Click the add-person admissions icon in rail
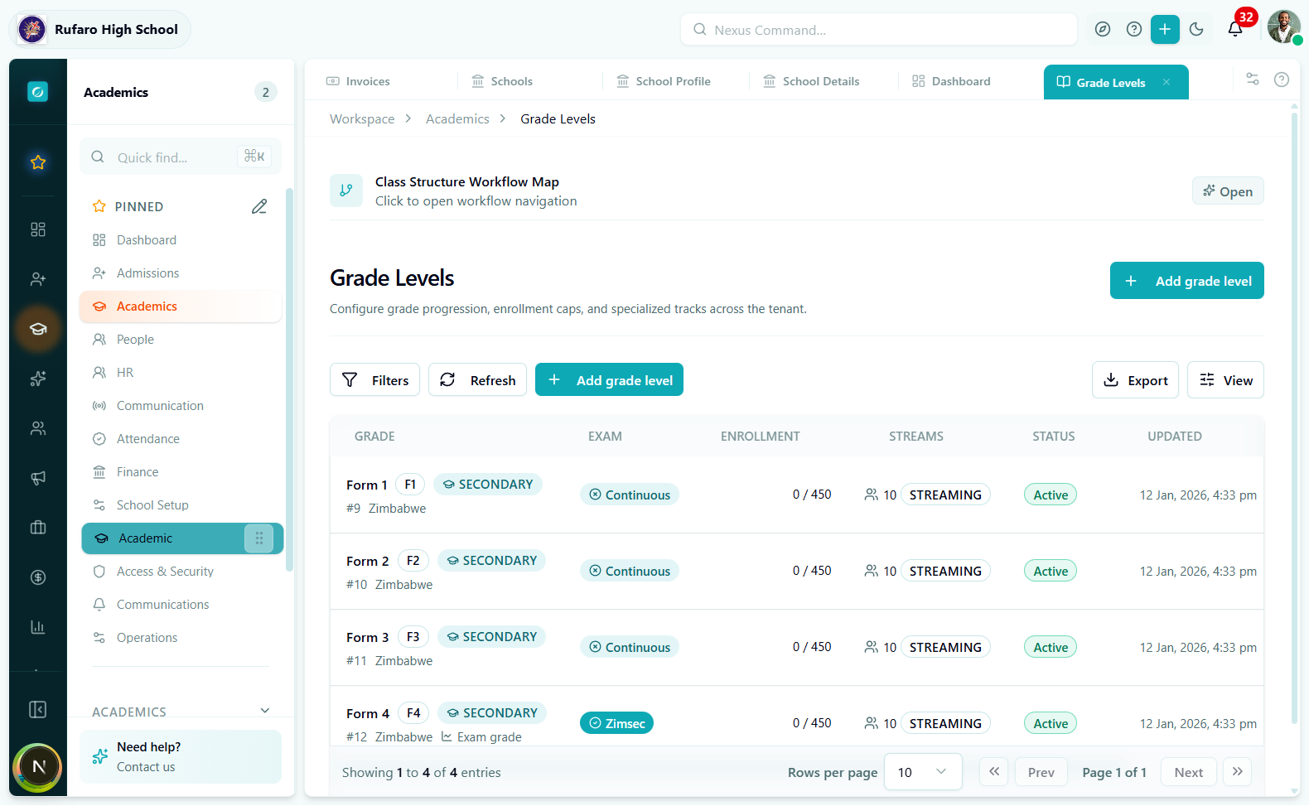 click(x=38, y=279)
